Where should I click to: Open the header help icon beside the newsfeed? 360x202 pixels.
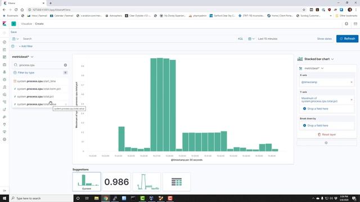pos(346,24)
